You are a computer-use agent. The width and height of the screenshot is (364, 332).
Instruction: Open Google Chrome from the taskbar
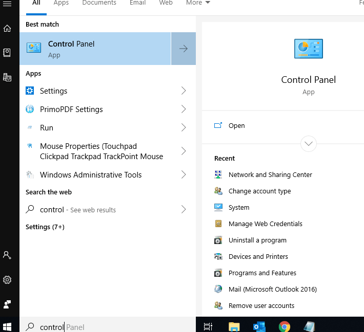pos(285,327)
